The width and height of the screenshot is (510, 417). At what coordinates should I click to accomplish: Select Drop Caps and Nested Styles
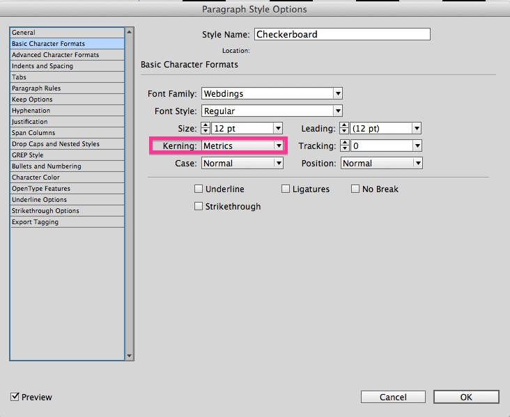point(68,143)
